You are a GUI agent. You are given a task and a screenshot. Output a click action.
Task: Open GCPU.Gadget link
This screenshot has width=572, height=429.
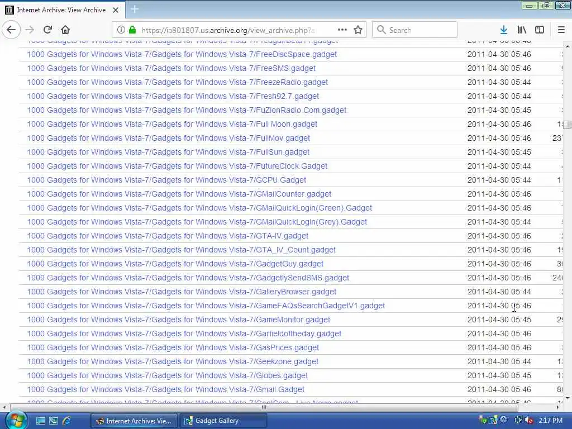tap(166, 180)
